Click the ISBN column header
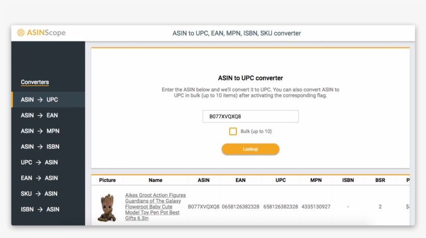The image size is (426, 238). coord(348,180)
